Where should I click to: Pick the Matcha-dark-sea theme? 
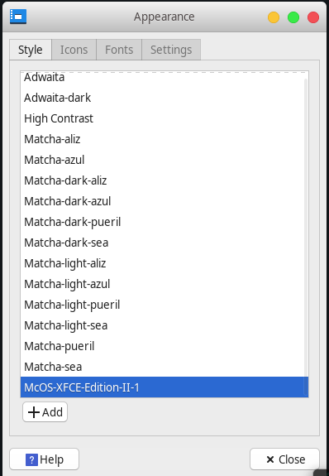point(164,243)
